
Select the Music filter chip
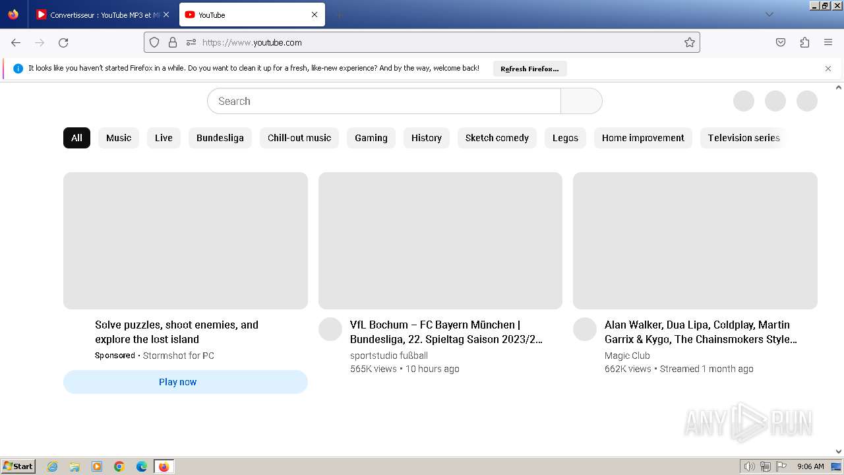(119, 138)
